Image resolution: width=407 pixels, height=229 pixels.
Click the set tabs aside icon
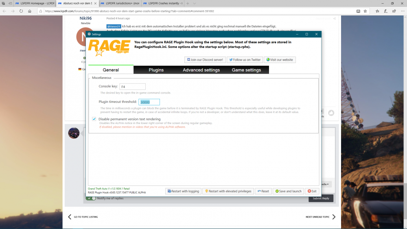click(x=10, y=3)
